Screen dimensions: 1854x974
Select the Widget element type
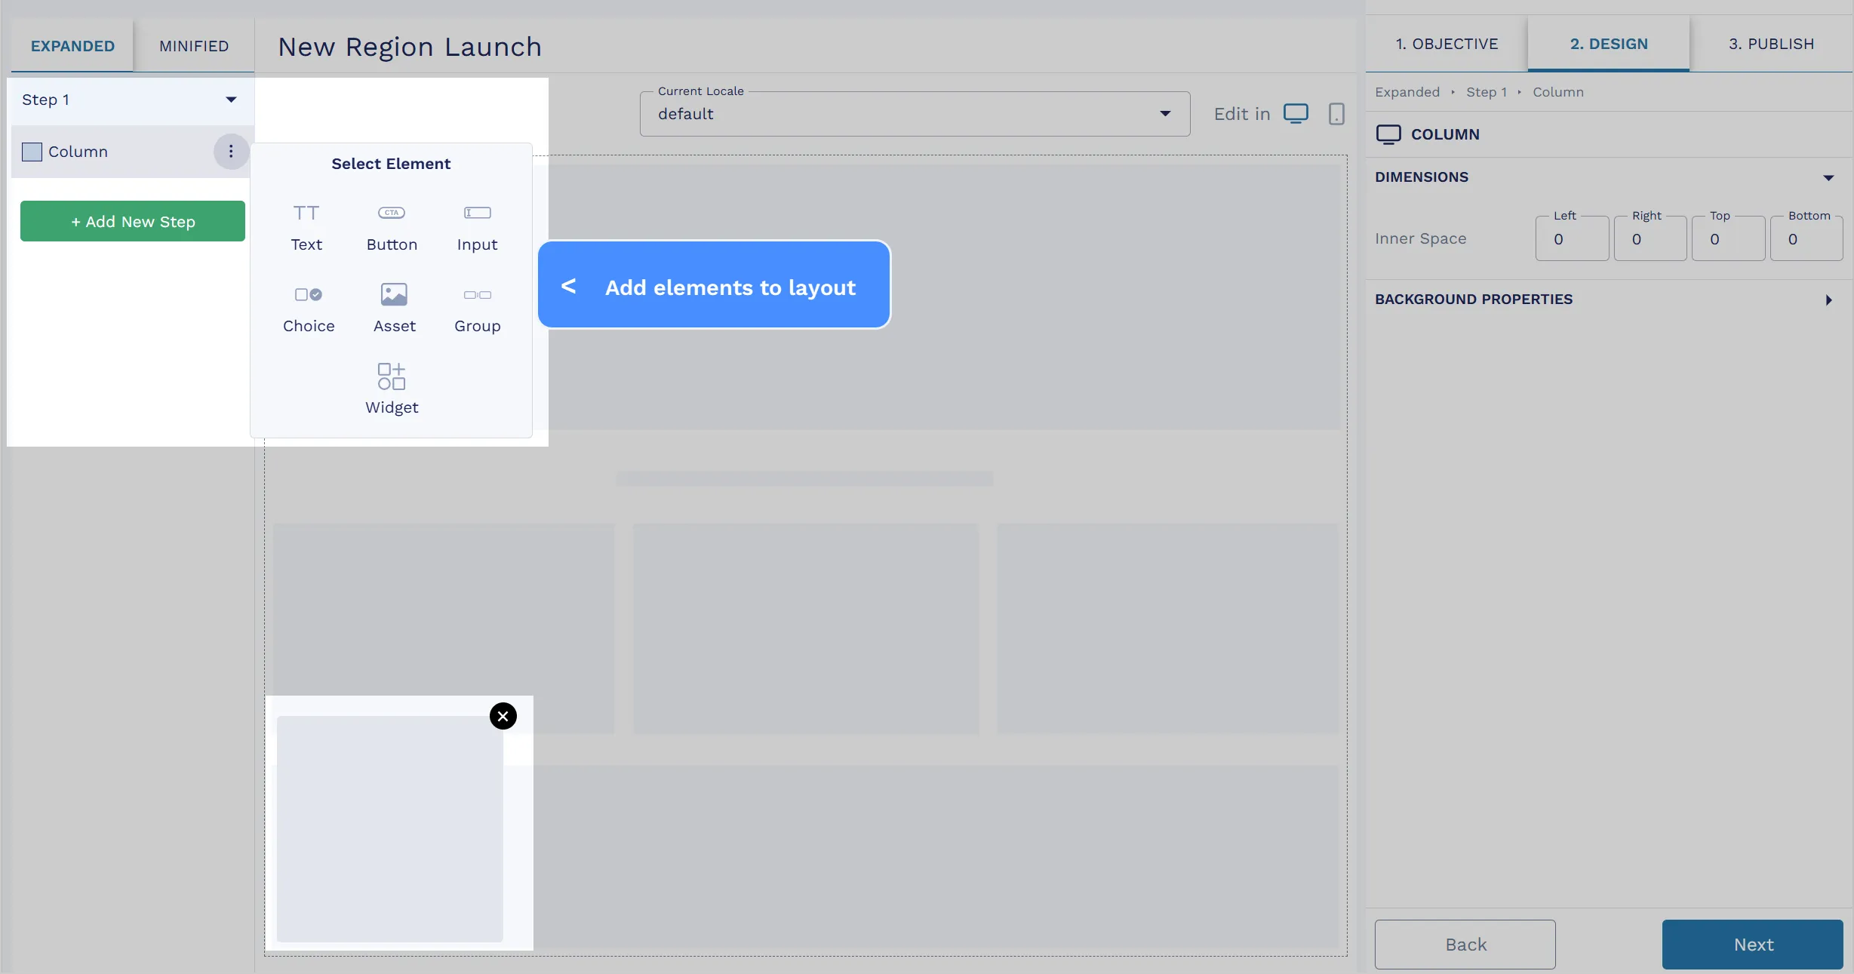point(391,388)
